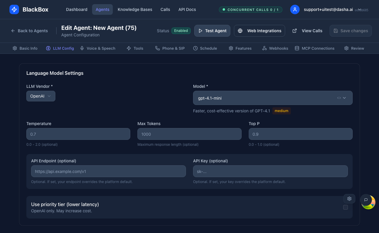Click the clock icon on Schedule tab
Image resolution: width=379 pixels, height=233 pixels.
pos(195,48)
